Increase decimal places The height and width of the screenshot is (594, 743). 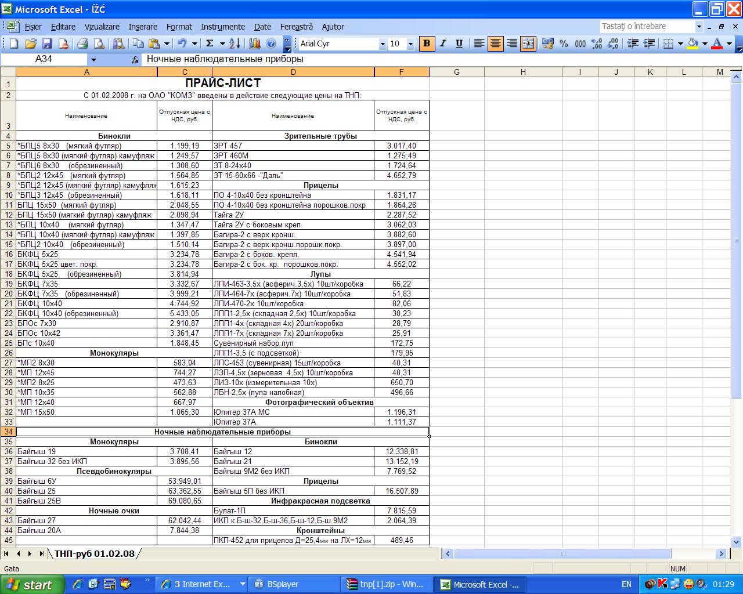[x=596, y=44]
